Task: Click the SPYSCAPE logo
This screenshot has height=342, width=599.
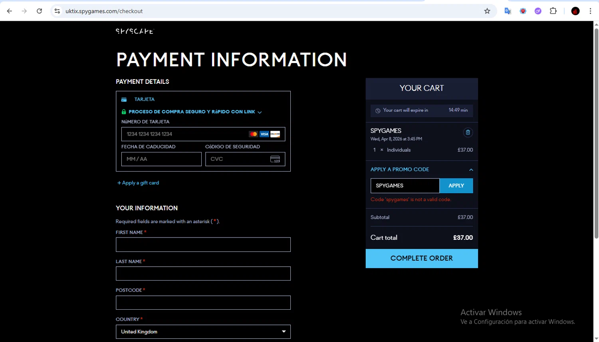Action: click(135, 31)
